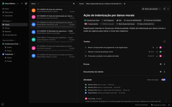Click the 26/10 due date on Protocolar task
This screenshot has height=107, width=172.
151,56
